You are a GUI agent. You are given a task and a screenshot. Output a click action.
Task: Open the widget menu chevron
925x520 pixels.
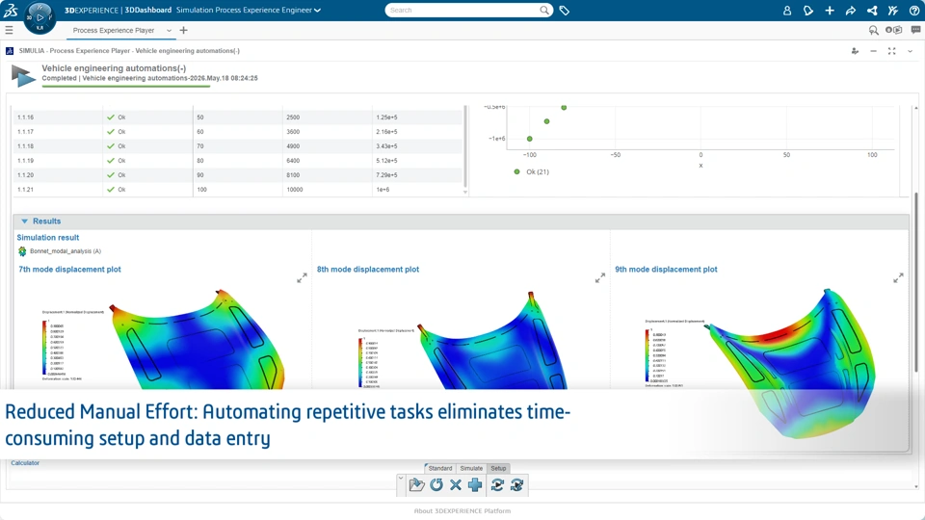click(x=911, y=51)
